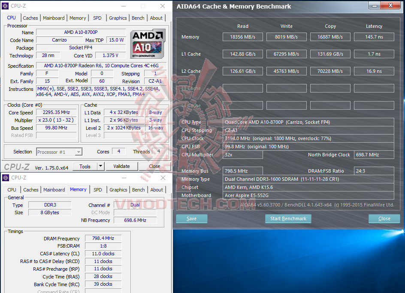Viewport: 405px width, 293px height.
Task: Select SPD tab in top CPU-Z window
Action: point(97,18)
